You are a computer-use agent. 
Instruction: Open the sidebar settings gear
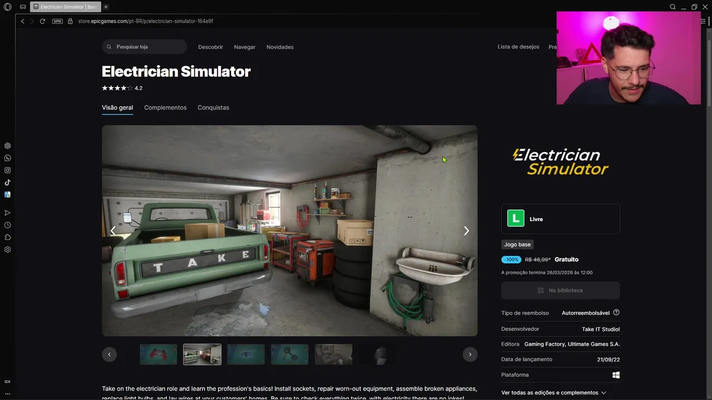(7, 249)
